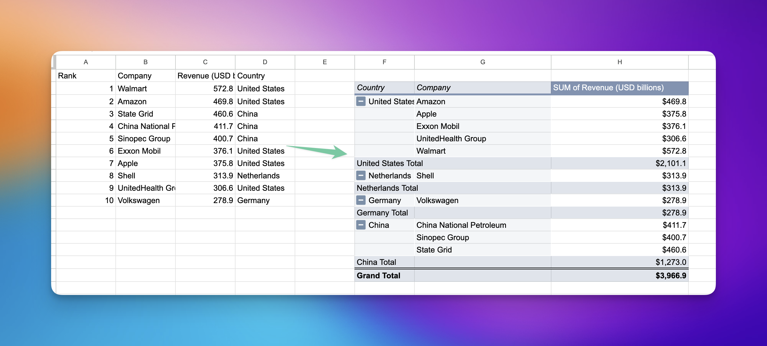Viewport: 767px width, 346px height.
Task: Select column F header
Action: click(x=384, y=62)
